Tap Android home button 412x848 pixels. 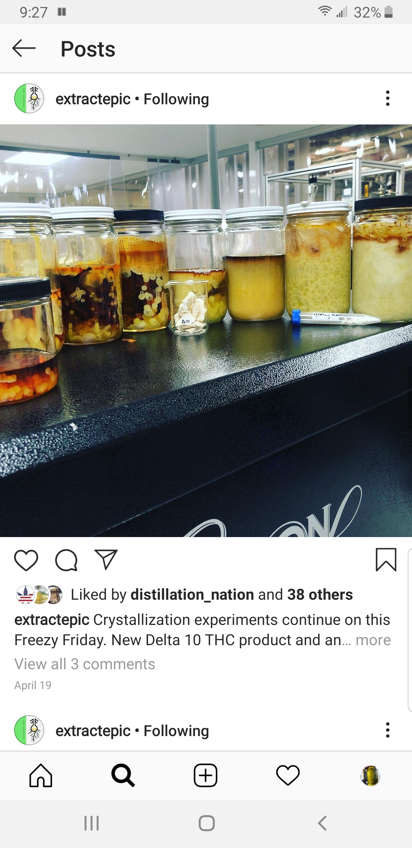point(206,823)
